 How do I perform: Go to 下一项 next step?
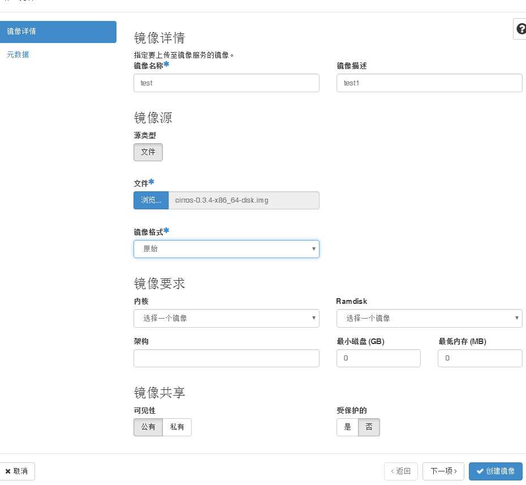(443, 471)
